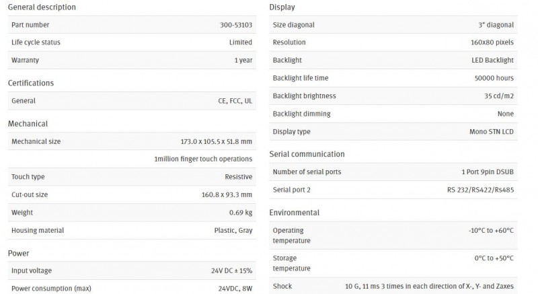The image size is (538, 294).
Task: Select the CE, FCC, UL certification value
Action: point(235,101)
